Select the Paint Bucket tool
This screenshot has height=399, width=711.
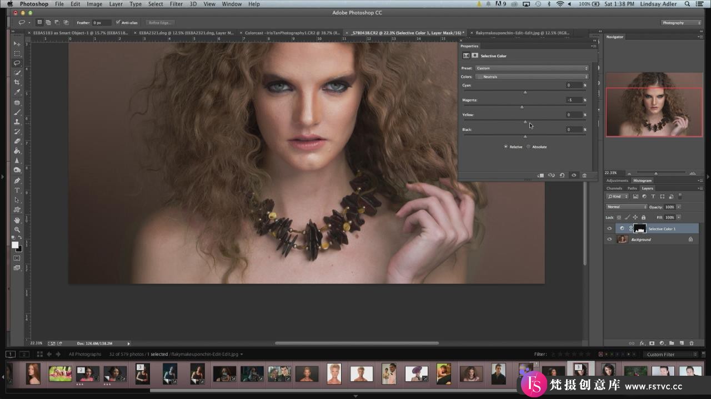17,151
